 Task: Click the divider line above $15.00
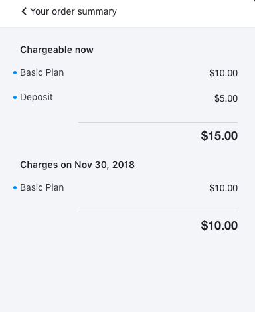coord(158,122)
